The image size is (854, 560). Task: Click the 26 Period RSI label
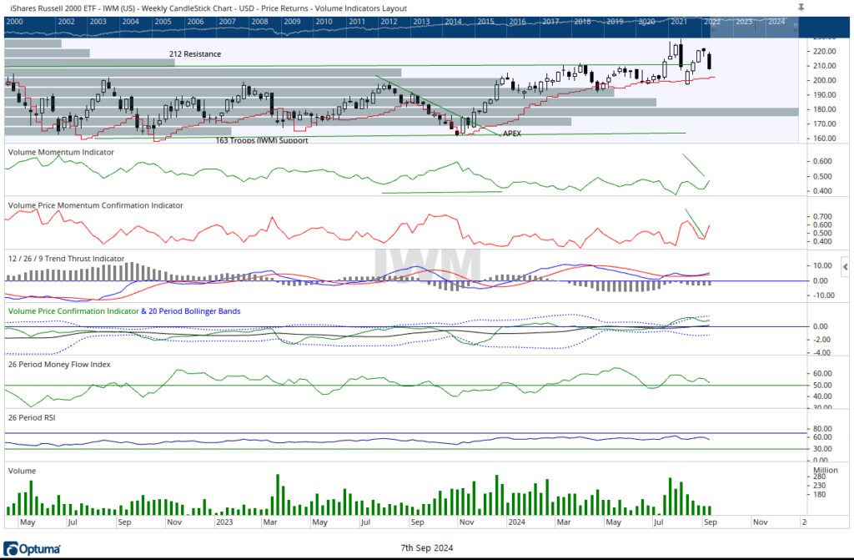[x=33, y=416]
